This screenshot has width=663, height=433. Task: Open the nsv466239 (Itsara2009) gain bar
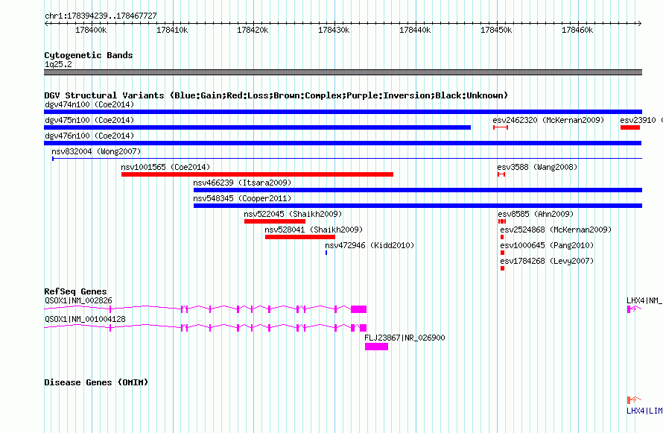tap(418, 190)
